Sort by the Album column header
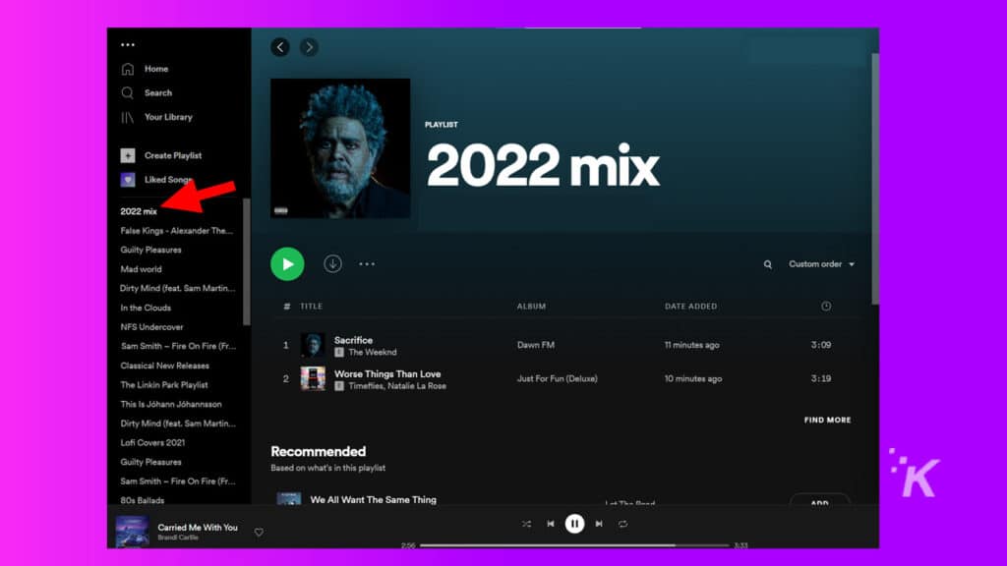Screen dimensions: 1007x566 point(531,307)
